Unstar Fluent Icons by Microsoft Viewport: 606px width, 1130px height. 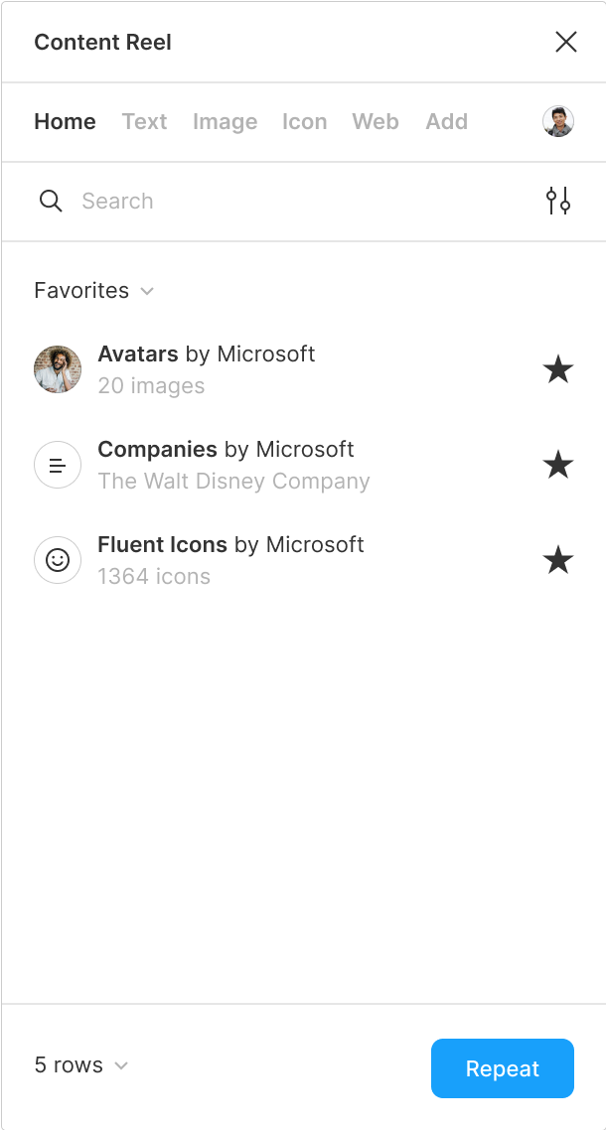[x=557, y=559]
